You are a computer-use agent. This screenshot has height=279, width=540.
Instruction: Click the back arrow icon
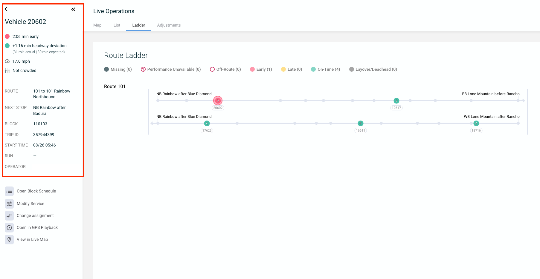click(7, 9)
